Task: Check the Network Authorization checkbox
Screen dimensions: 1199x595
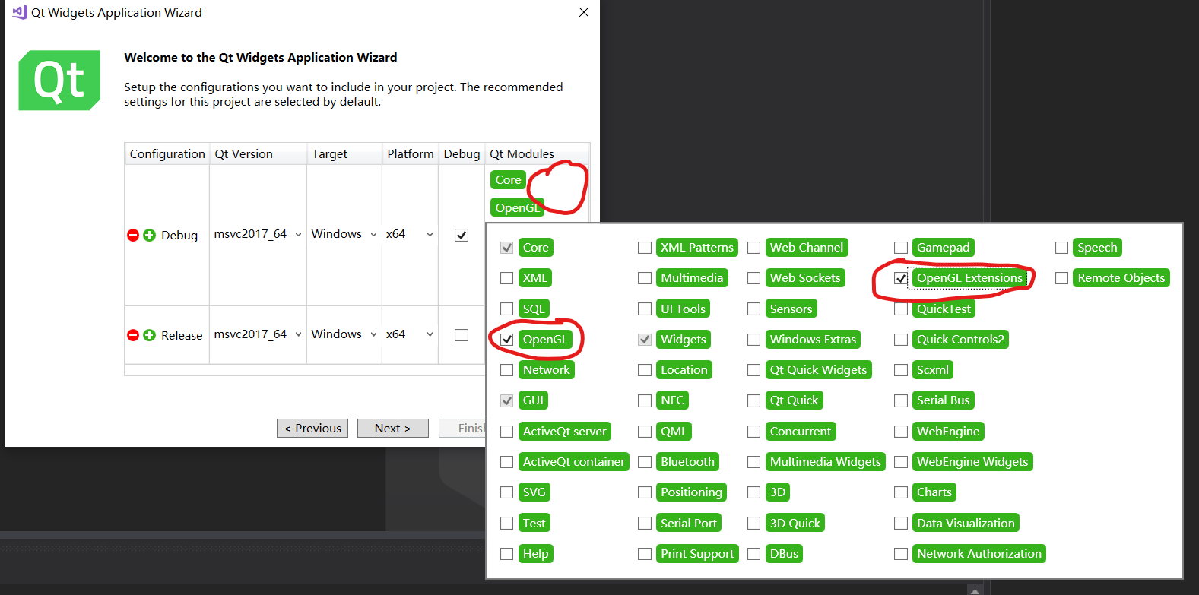Action: tap(901, 554)
